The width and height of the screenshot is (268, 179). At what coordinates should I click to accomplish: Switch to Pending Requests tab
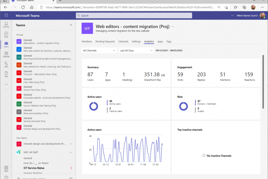pyautogui.click(x=105, y=42)
